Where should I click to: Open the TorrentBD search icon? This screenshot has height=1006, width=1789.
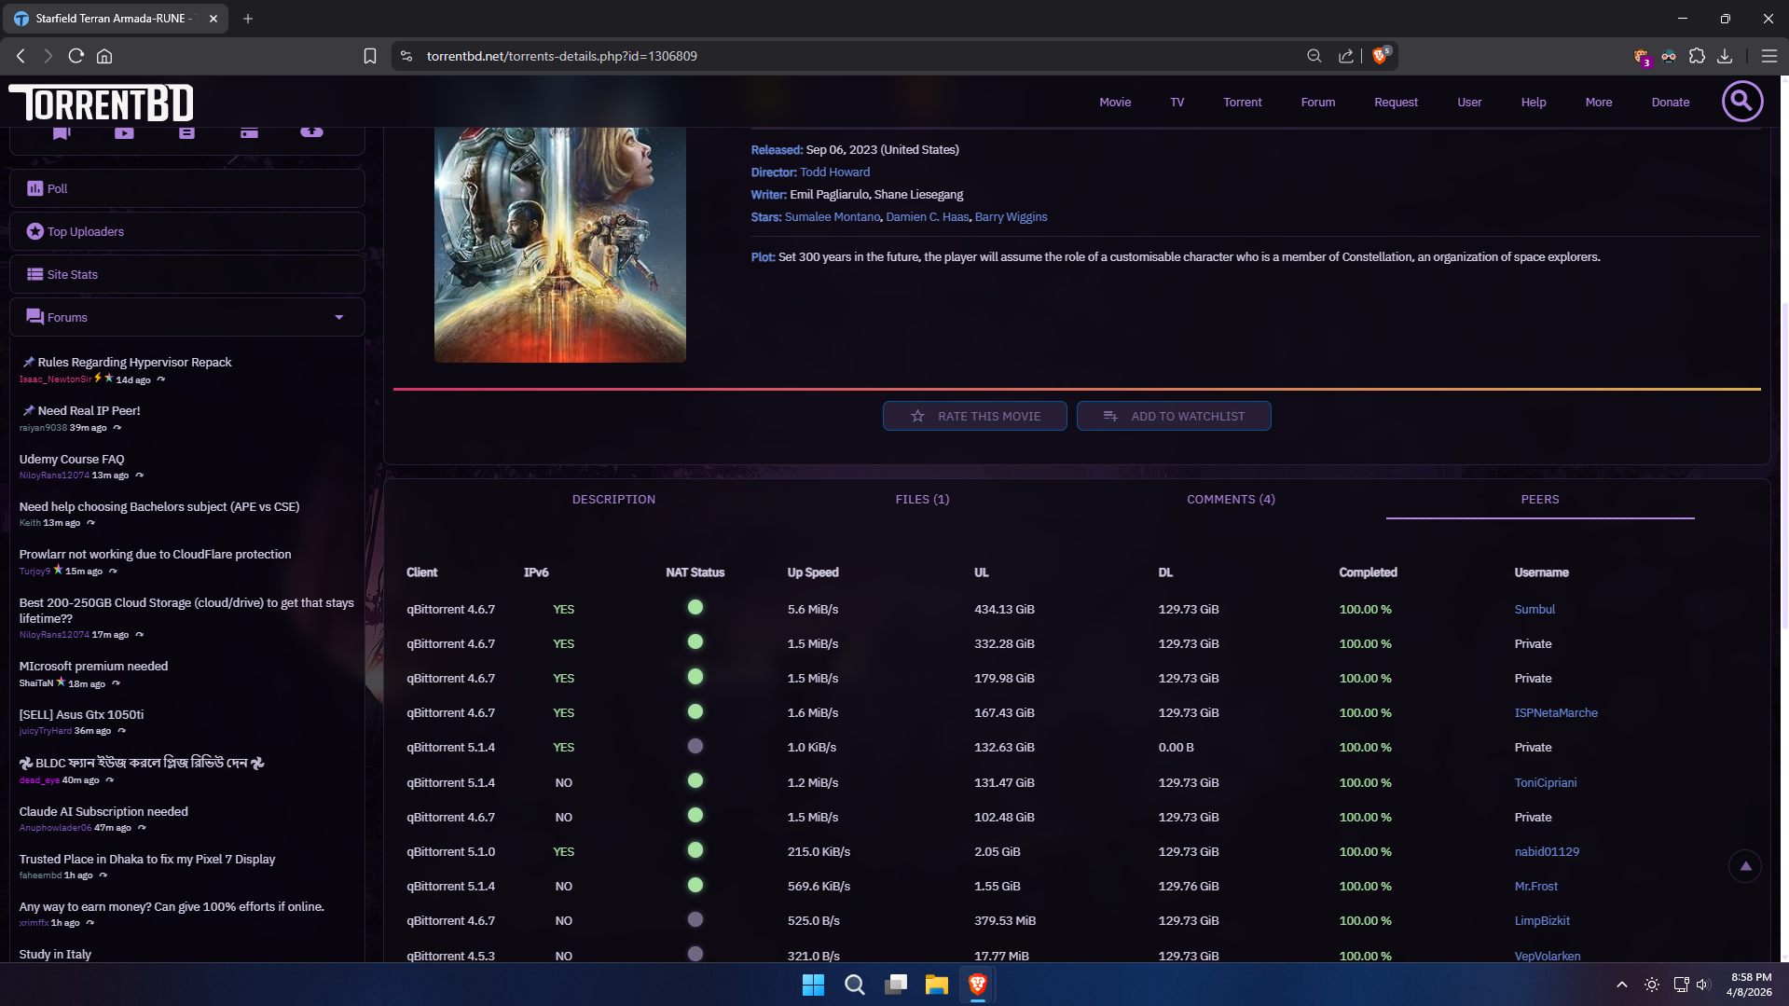click(x=1741, y=102)
